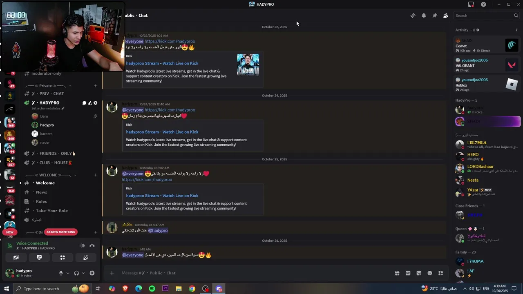Viewport: 523px width, 294px height.
Task: Open the Kick embed thumbnail image
Action: tap(248, 65)
